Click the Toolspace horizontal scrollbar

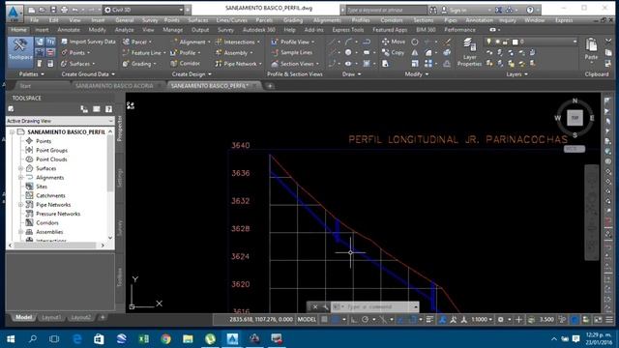pyautogui.click(x=56, y=246)
